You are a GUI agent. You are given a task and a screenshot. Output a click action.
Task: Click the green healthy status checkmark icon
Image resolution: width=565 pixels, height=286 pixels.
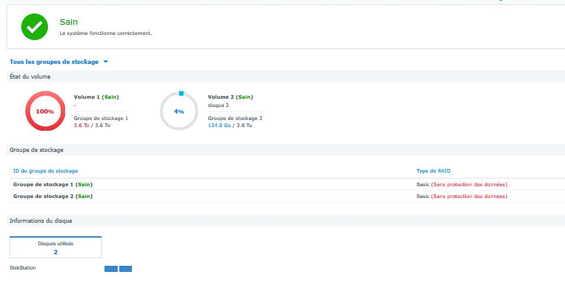34,27
